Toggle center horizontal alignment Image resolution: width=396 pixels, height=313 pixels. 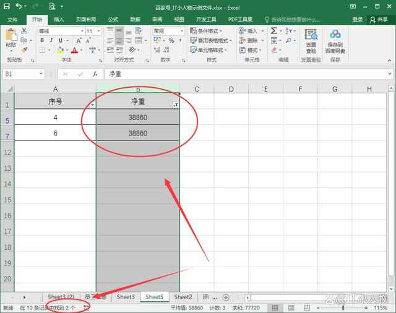119,40
